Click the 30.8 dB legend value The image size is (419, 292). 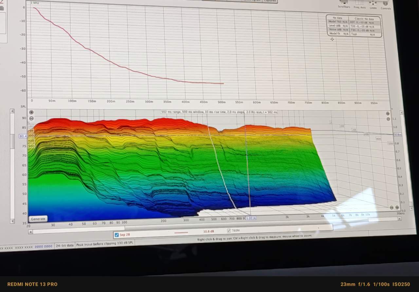point(209,231)
